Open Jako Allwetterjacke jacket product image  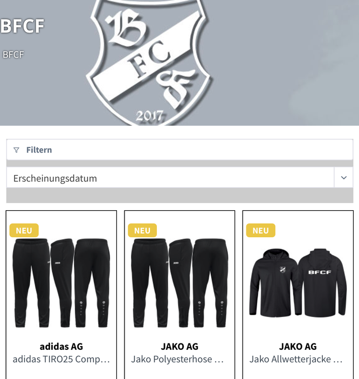click(x=298, y=283)
